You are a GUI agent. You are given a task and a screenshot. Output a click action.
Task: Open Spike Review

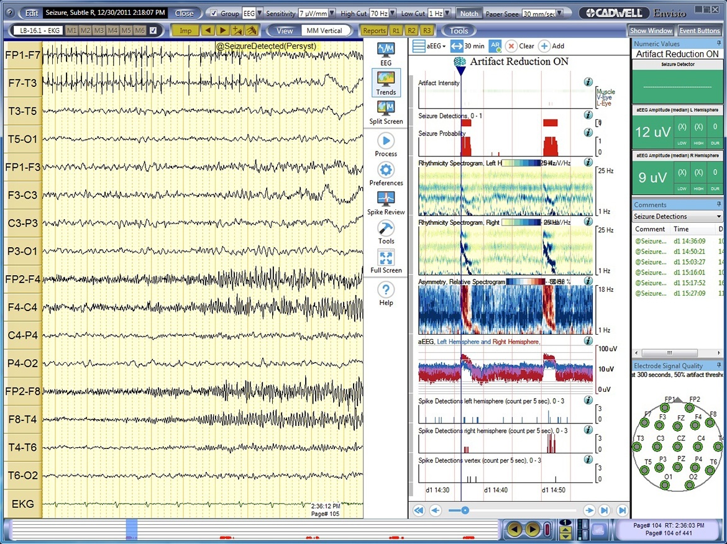point(386,204)
